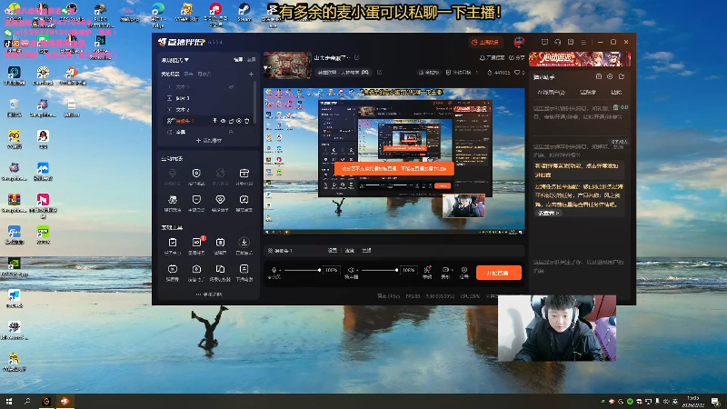Click the microphone 100% volume field
Image resolution: width=727 pixels, height=409 pixels.
click(x=331, y=270)
